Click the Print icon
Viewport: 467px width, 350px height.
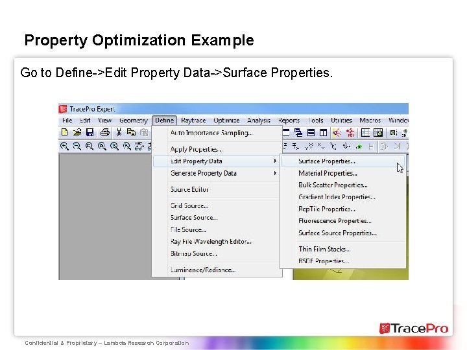point(105,132)
